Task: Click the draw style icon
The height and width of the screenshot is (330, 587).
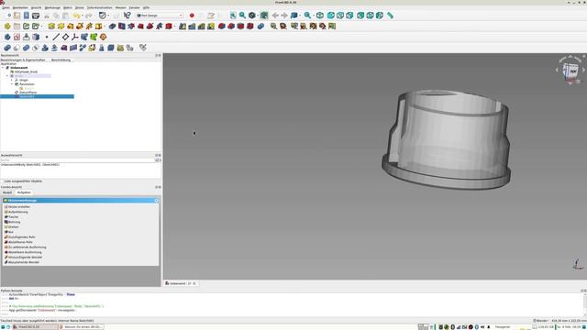Action: click(252, 16)
